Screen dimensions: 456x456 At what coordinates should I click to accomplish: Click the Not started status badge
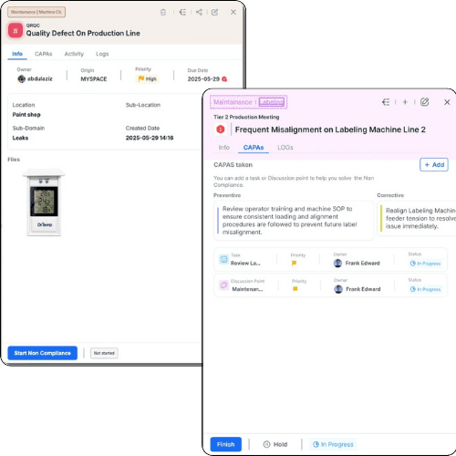click(x=104, y=353)
